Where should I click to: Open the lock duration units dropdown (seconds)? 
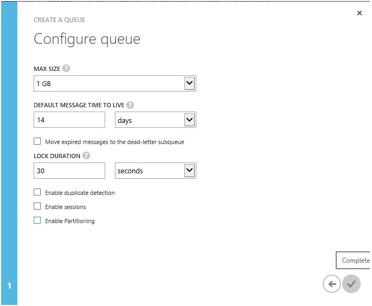point(156,171)
